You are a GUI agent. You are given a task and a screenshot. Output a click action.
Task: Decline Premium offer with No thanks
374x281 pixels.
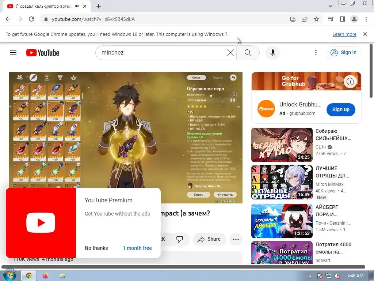coord(96,248)
